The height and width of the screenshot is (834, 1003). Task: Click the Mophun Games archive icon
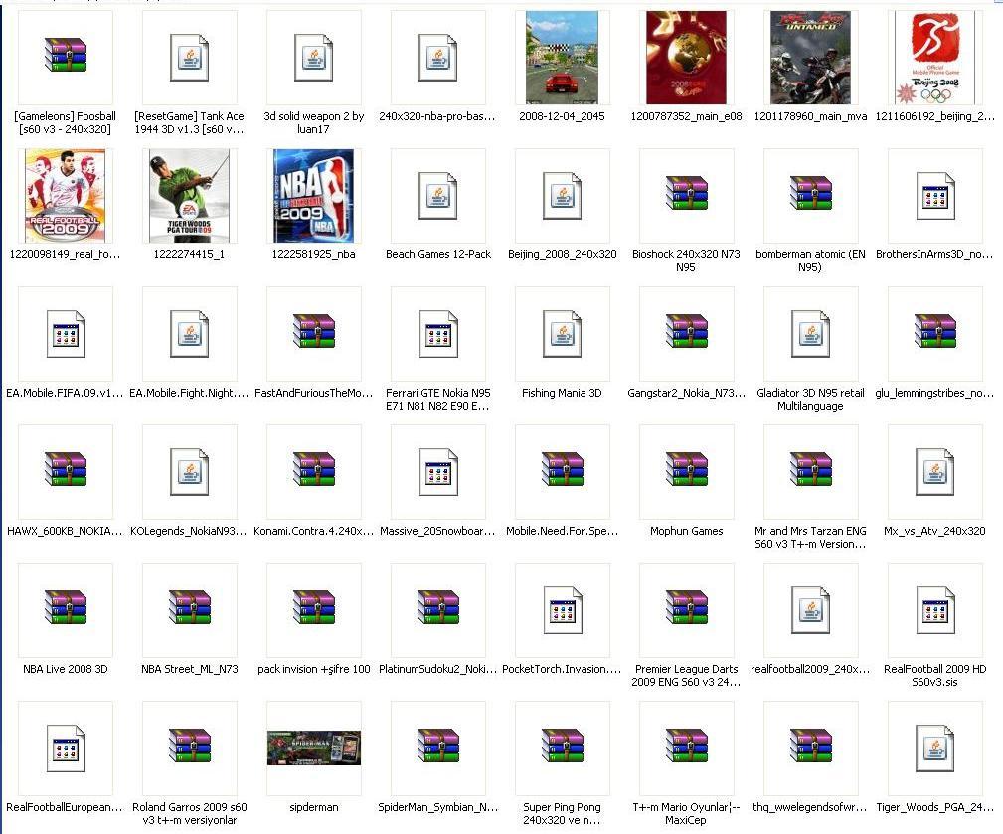(686, 469)
